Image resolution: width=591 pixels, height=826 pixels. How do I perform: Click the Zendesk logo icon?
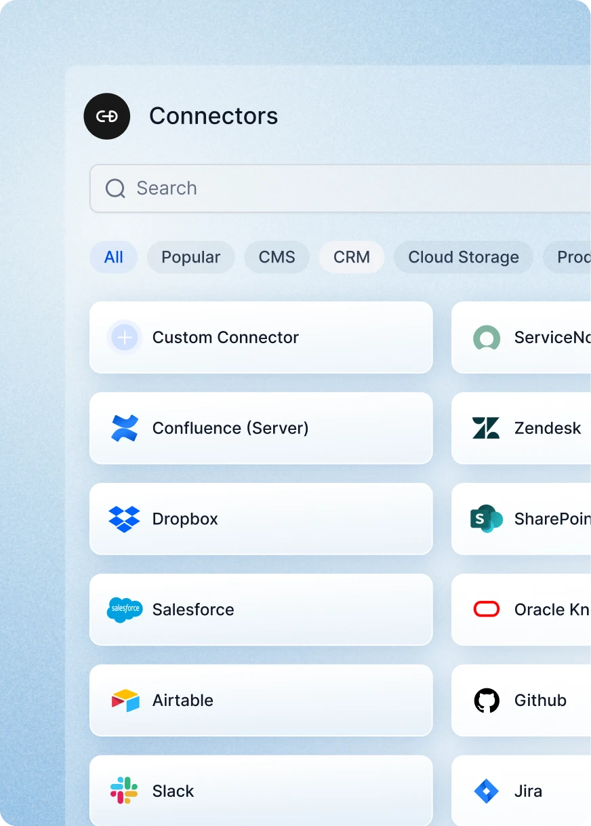click(486, 429)
